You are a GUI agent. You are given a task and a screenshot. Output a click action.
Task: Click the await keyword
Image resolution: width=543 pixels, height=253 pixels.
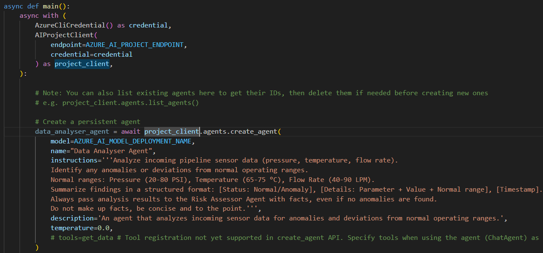131,132
